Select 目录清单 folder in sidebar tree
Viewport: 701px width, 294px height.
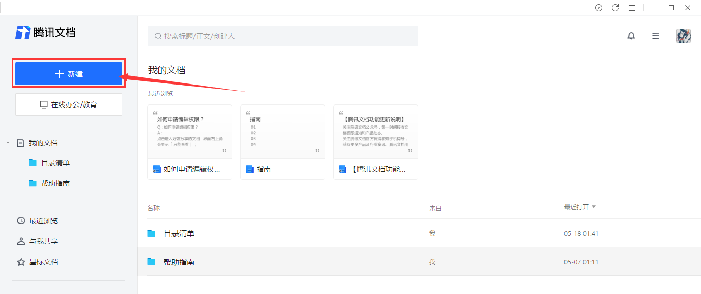[55, 163]
